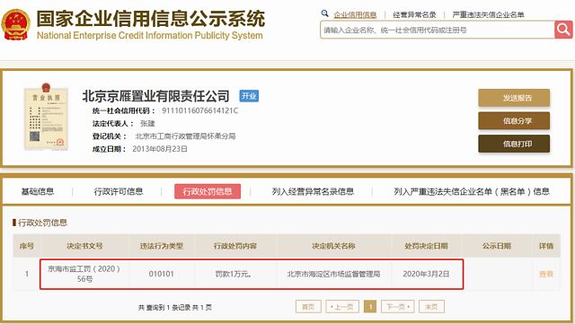
Task: Click the search input for enterprise name
Action: [x=438, y=30]
